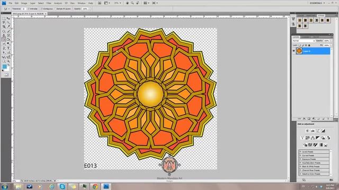The width and height of the screenshot is (339, 190).
Task: Reset default foreground and background colors
Action: [3, 70]
